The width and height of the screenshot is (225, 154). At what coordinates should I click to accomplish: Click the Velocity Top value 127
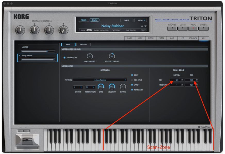tap(191, 85)
